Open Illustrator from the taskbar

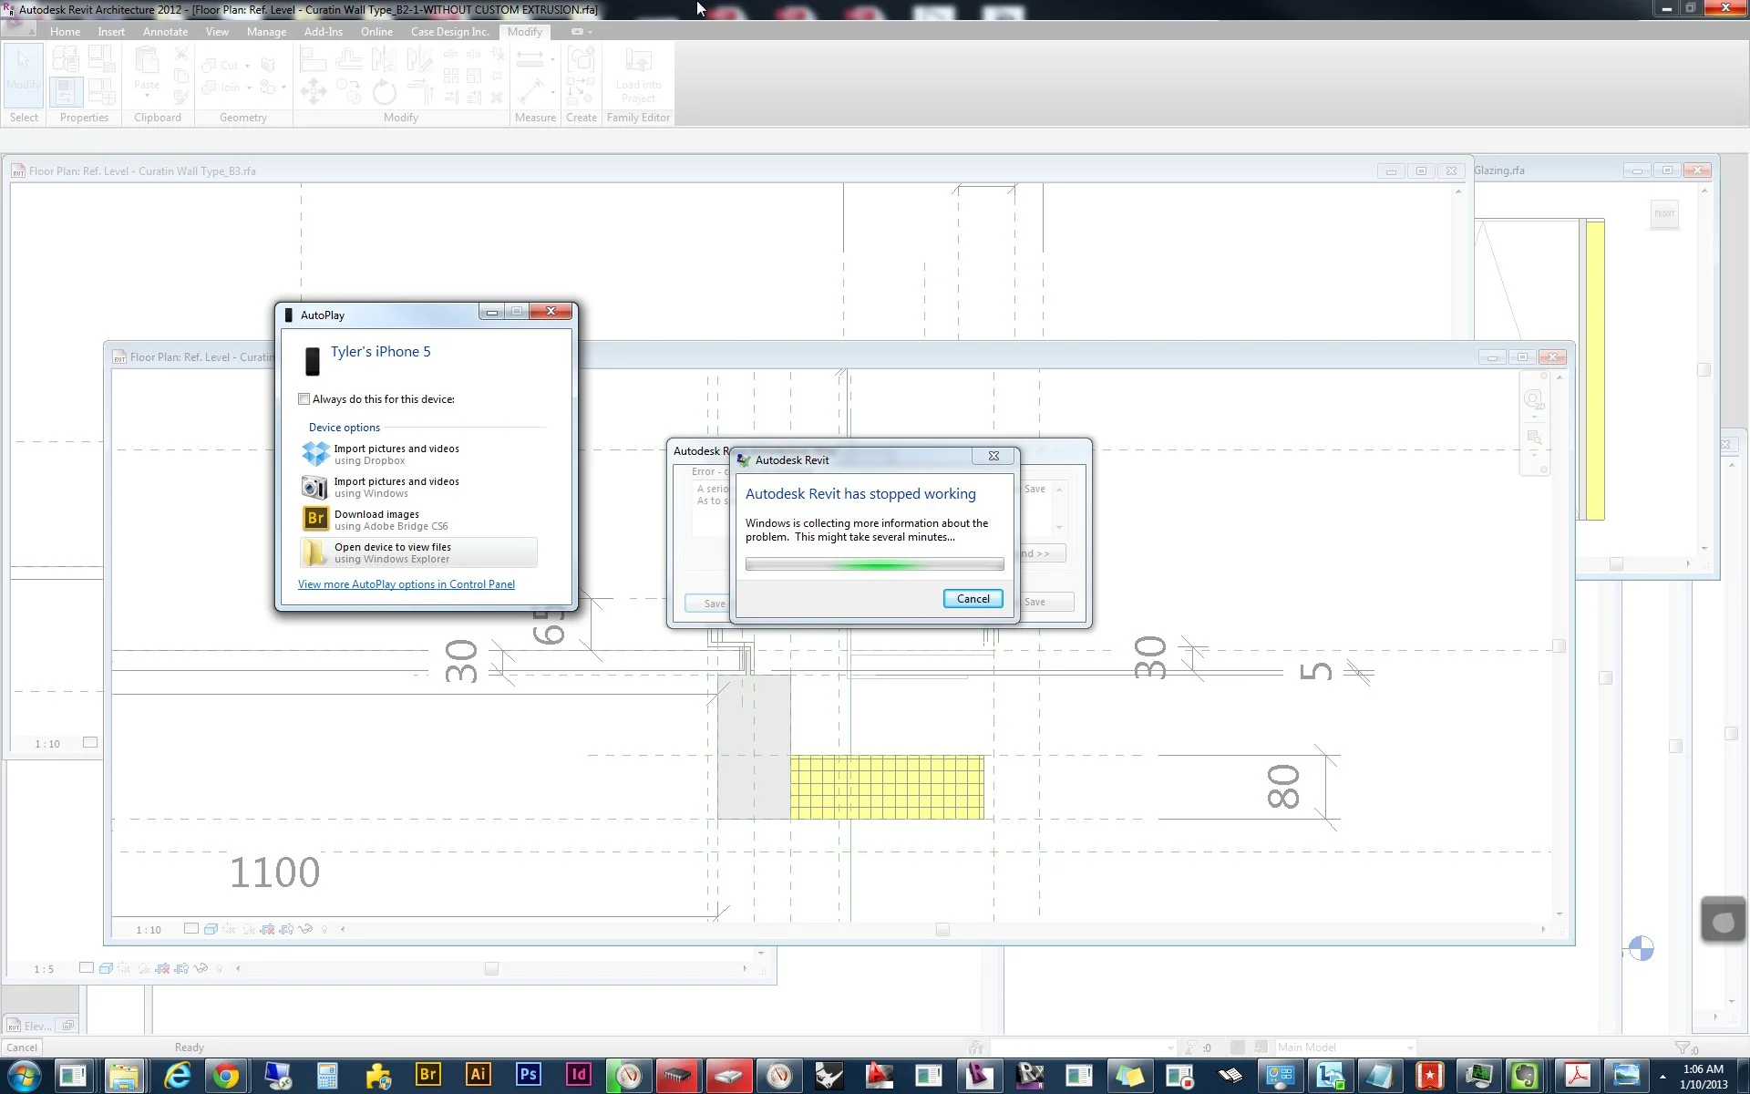(478, 1075)
